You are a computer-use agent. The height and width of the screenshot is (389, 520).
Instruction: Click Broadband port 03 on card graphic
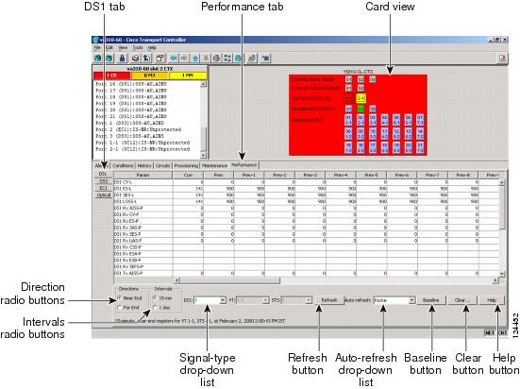[x=373, y=109]
